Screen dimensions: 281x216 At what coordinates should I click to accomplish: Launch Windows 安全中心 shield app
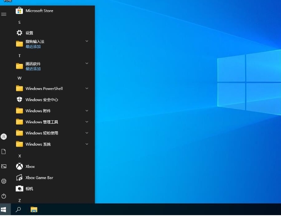pos(41,100)
